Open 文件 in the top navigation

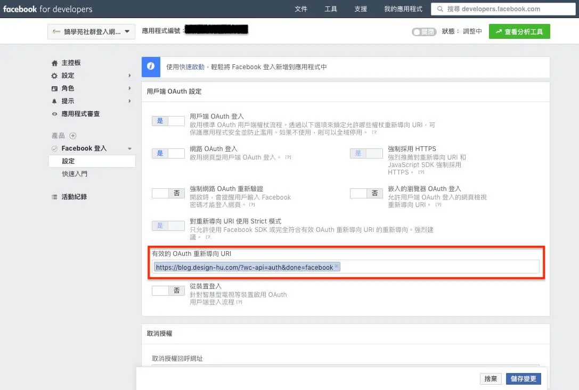click(x=301, y=9)
